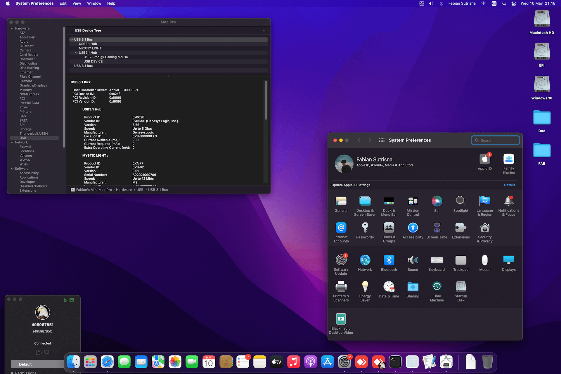This screenshot has height=374, width=561.
Task: Open Security & Privacy preferences
Action: pyautogui.click(x=485, y=233)
